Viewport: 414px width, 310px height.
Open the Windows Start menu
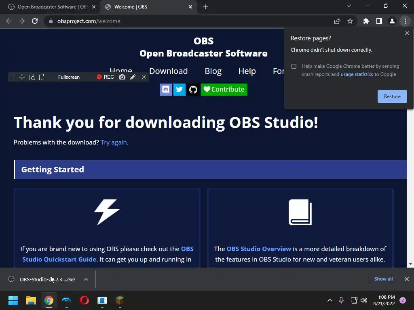tap(13, 300)
